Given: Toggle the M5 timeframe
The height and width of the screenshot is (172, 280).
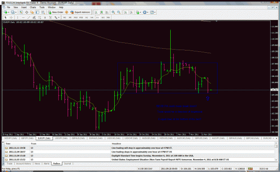Looking at the screenshot, I should pos(70,17).
